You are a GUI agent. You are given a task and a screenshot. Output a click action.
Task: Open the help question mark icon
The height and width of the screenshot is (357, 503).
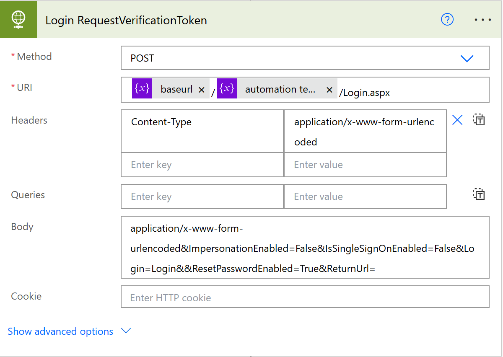point(447,20)
